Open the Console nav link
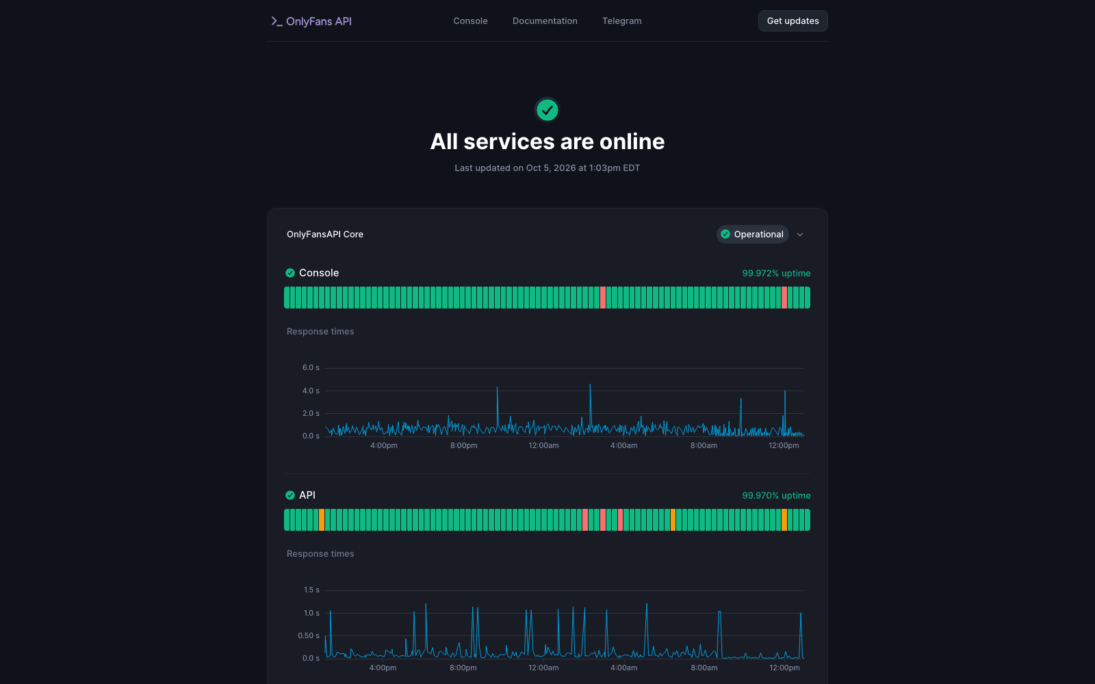Viewport: 1095px width, 684px height. 470,21
